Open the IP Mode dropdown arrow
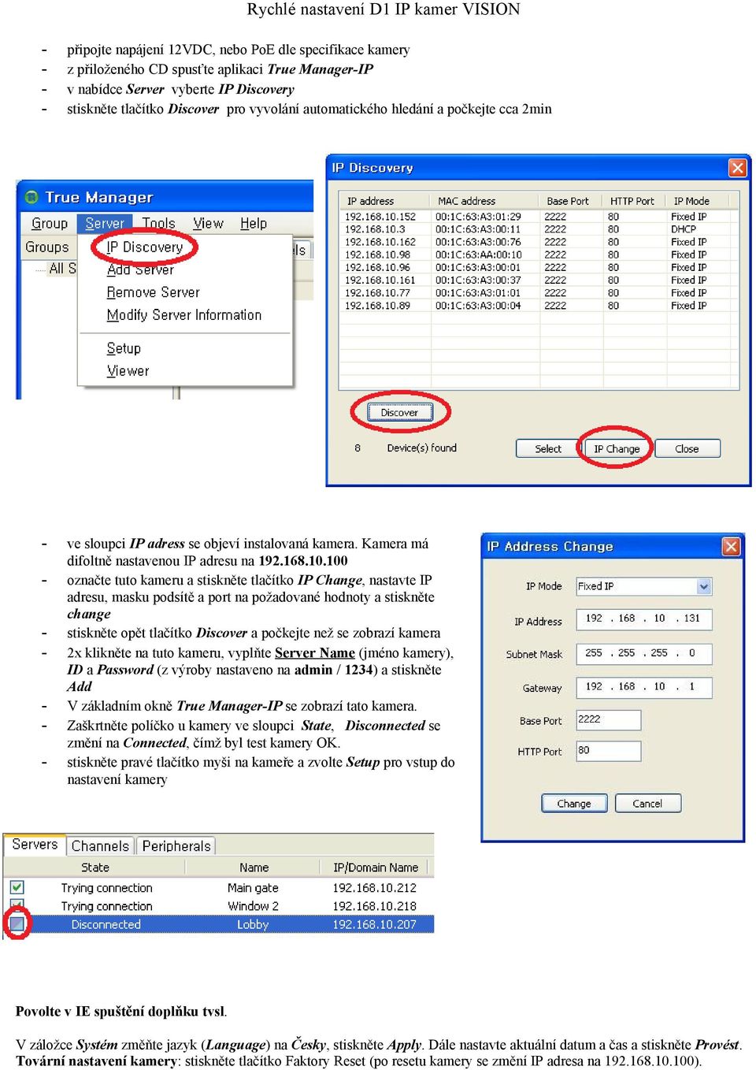 tap(704, 586)
